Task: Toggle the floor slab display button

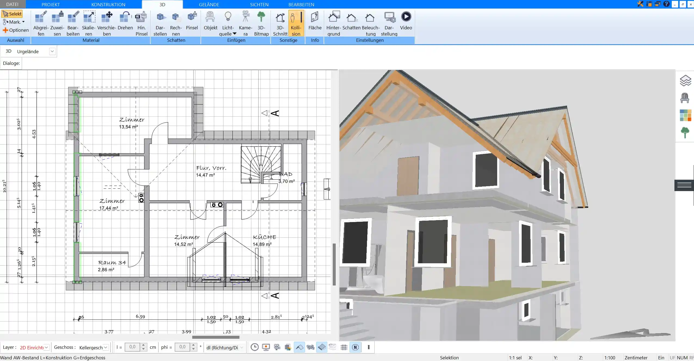Action: coord(322,347)
